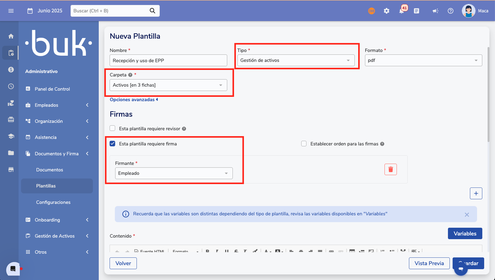Open Documentos in the sidebar

coord(50,170)
